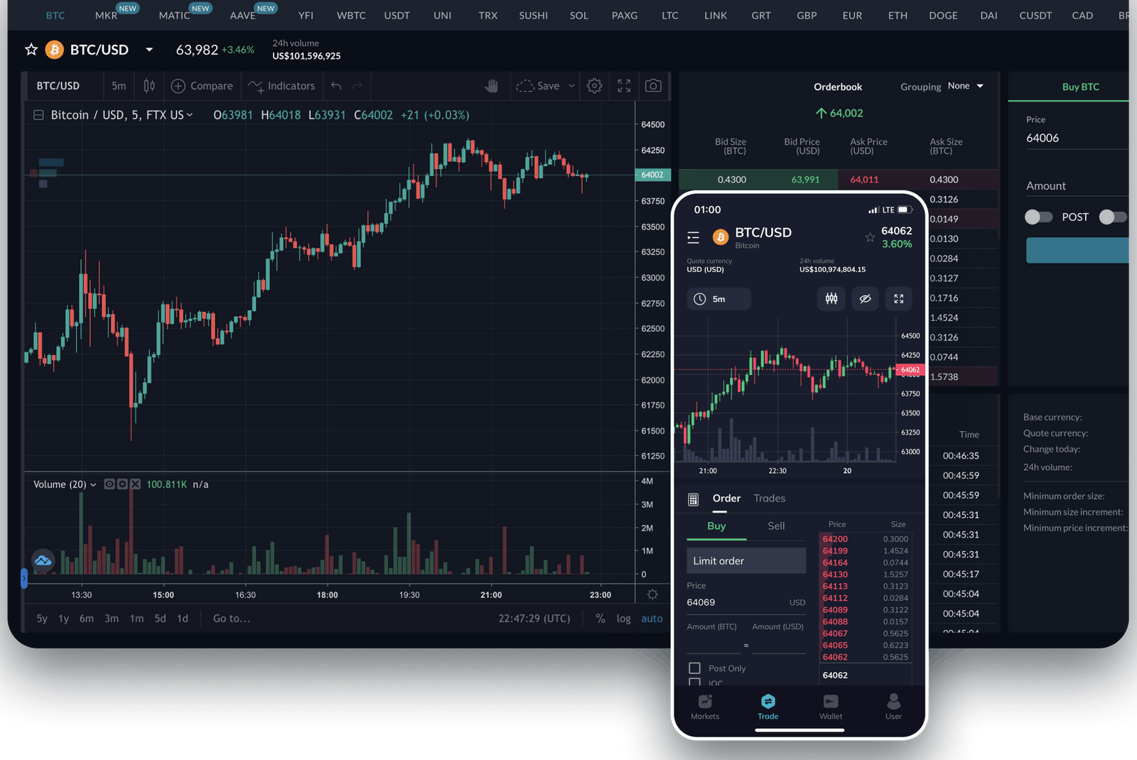Favorite BTC/USD with the desktop star icon

(x=31, y=50)
